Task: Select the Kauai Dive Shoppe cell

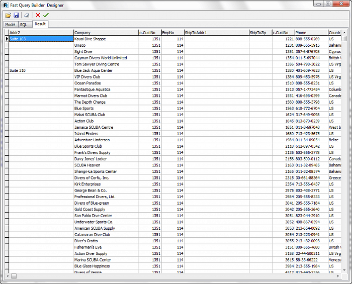Action: pos(106,39)
